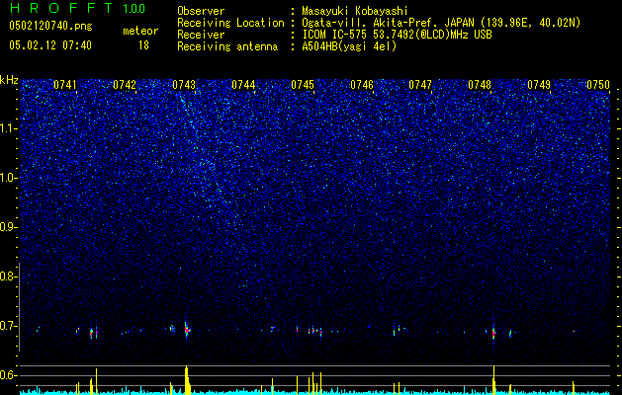Click the meteor count label
622x395 pixels.
[140, 31]
